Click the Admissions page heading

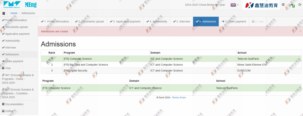58,44
